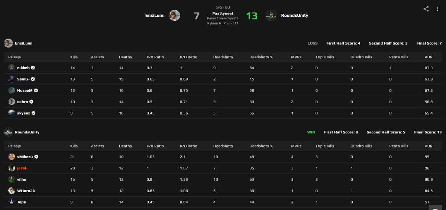Click verified badge next to eebro

[x=31, y=102]
